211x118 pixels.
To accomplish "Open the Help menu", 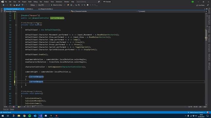I will tap(73, 2).
